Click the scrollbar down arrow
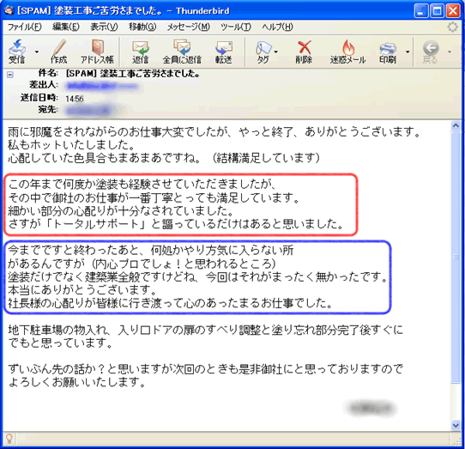465x449 pixels. [x=456, y=425]
